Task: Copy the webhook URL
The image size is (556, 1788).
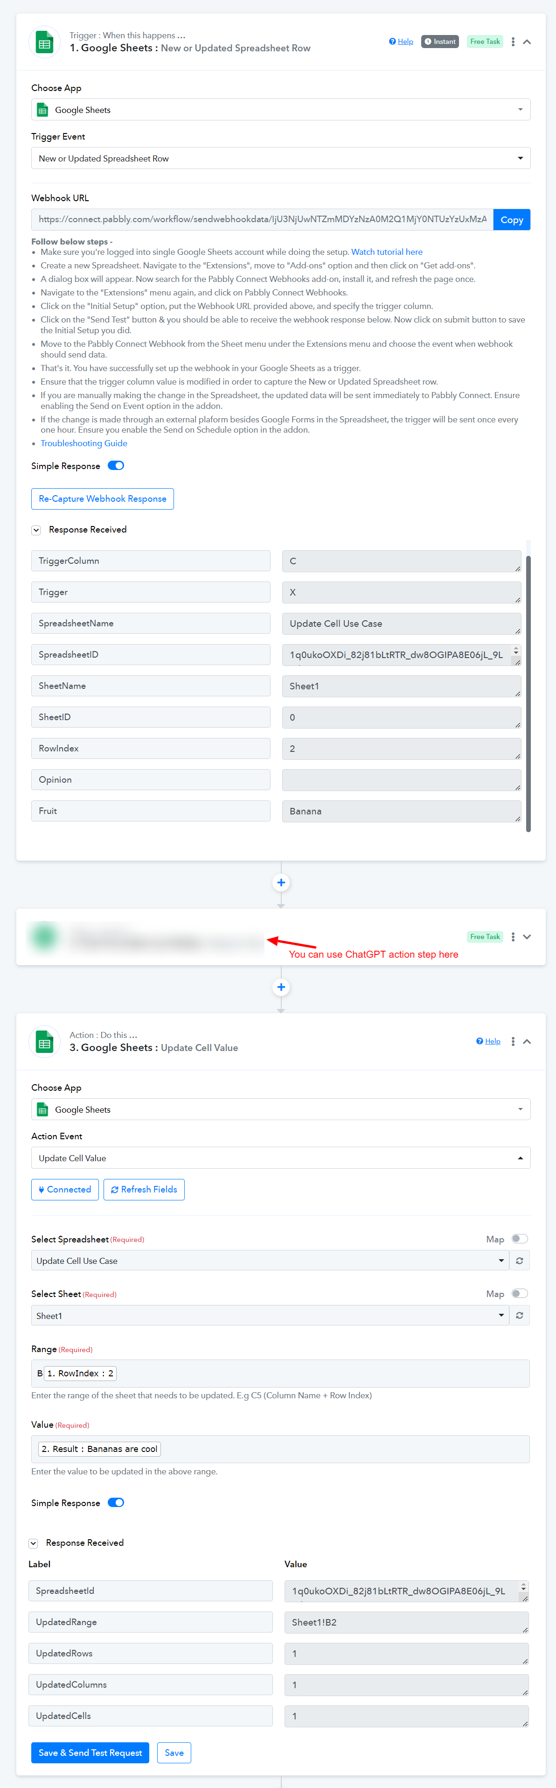Action: pos(512,219)
